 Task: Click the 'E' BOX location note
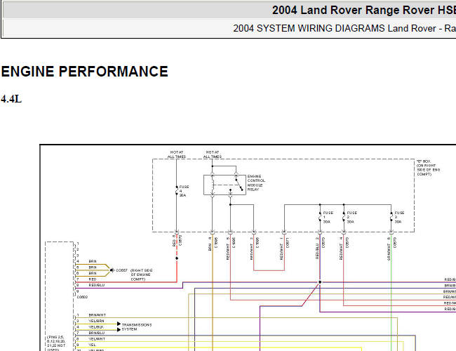429,168
